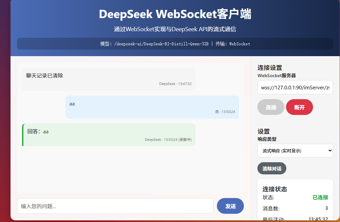Image resolution: width=340 pixels, height=222 pixels.
Task: Click the blue 发送 send button
Action: [x=230, y=206]
